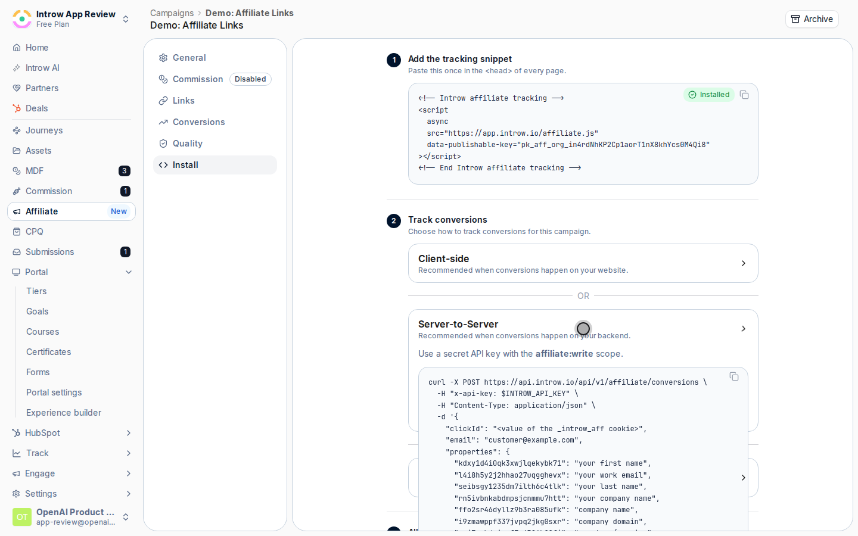Expand the Client-side tracking option

point(583,263)
